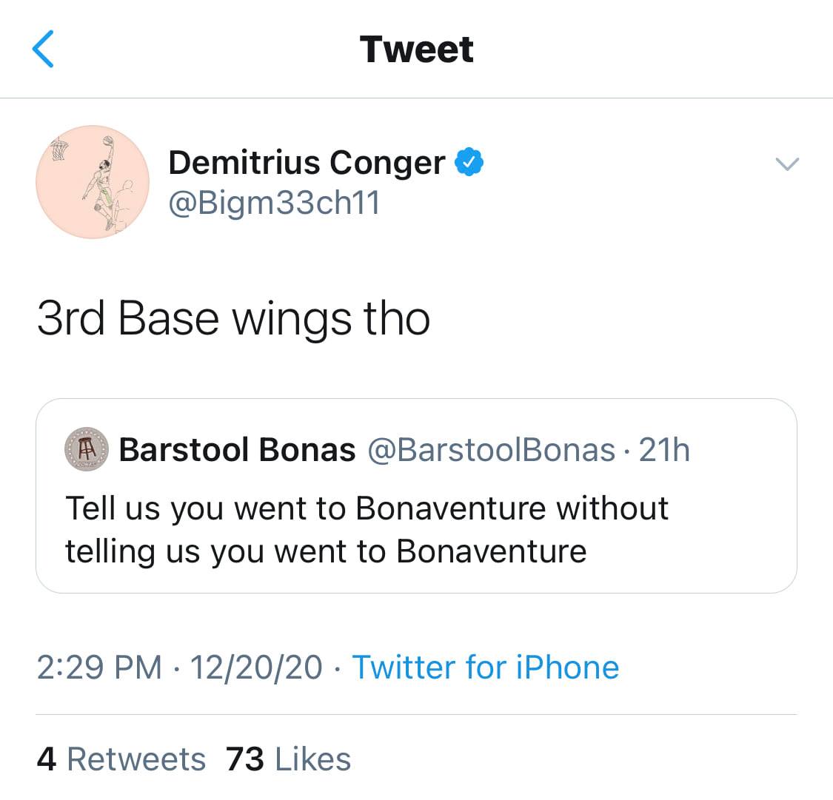Click the "telling us you went" line
833x800 pixels.
click(326, 551)
